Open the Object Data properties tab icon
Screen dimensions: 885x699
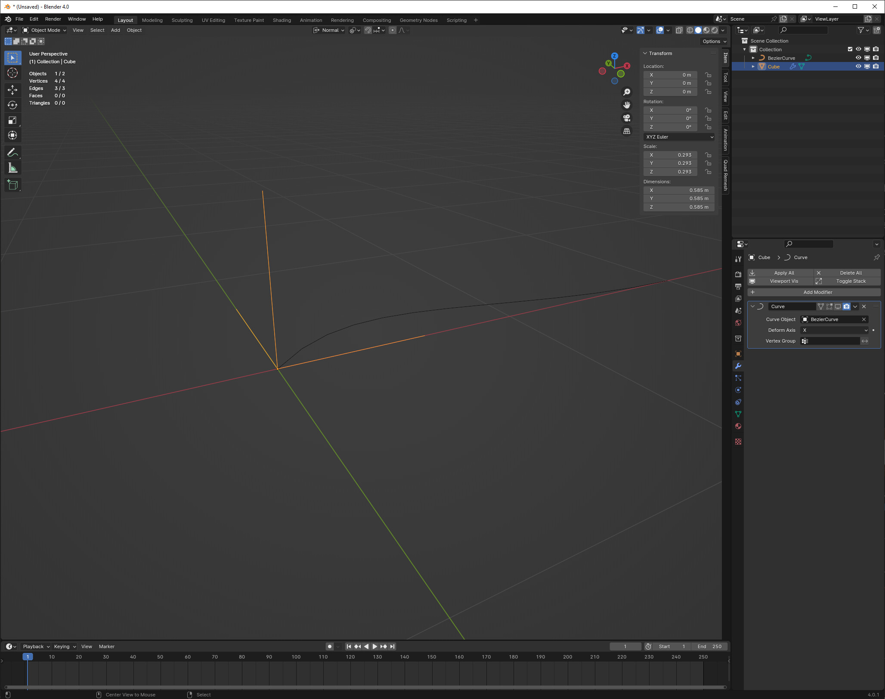738,414
